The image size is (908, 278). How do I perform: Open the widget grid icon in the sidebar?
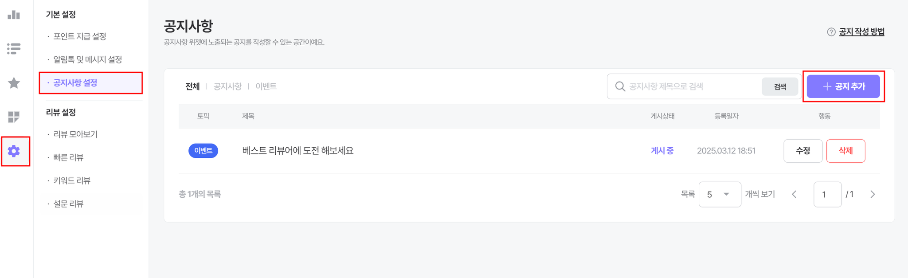14,117
